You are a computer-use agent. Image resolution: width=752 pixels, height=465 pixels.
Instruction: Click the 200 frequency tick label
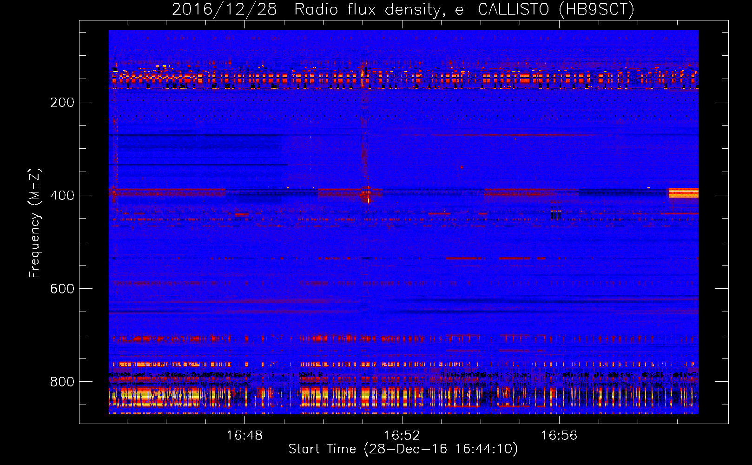[x=62, y=102]
